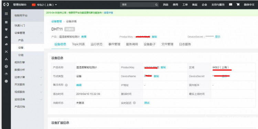Open 快速入门 in the sidebar
Image resolution: width=258 pixels, height=129 pixels.
(x=20, y=26)
